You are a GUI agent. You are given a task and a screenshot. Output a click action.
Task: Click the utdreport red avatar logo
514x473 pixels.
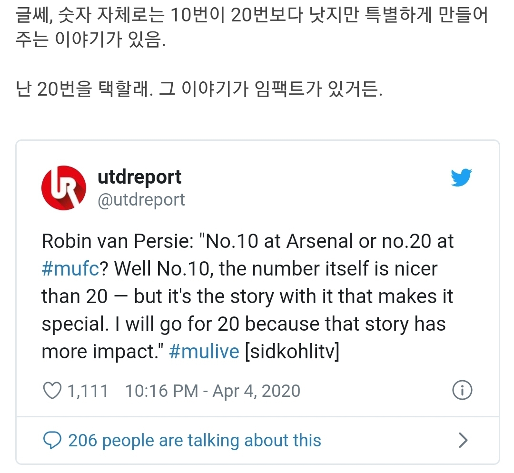64,187
